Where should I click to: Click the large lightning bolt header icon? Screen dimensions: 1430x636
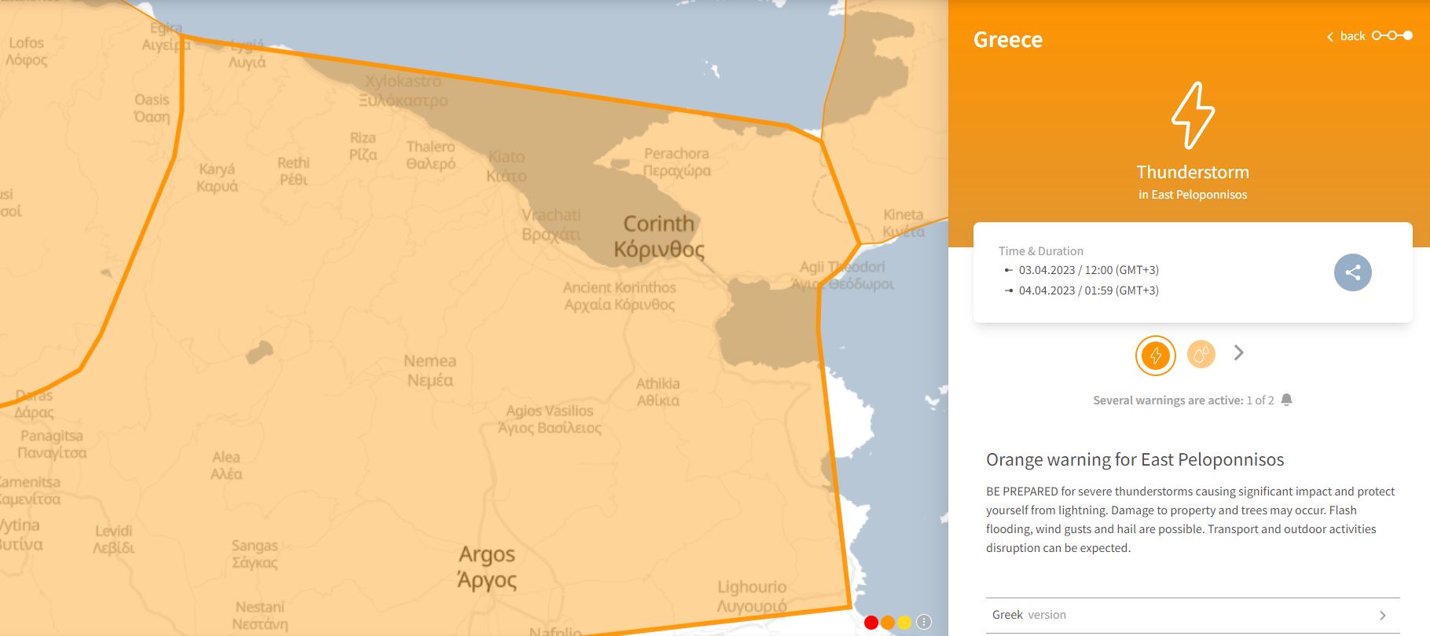[1192, 115]
